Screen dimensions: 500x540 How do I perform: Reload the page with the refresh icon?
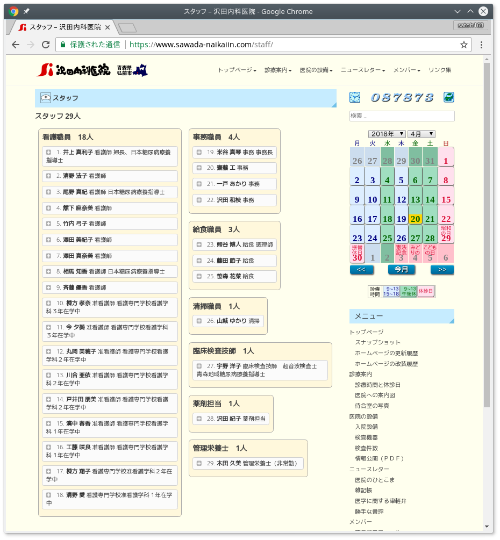click(x=46, y=45)
